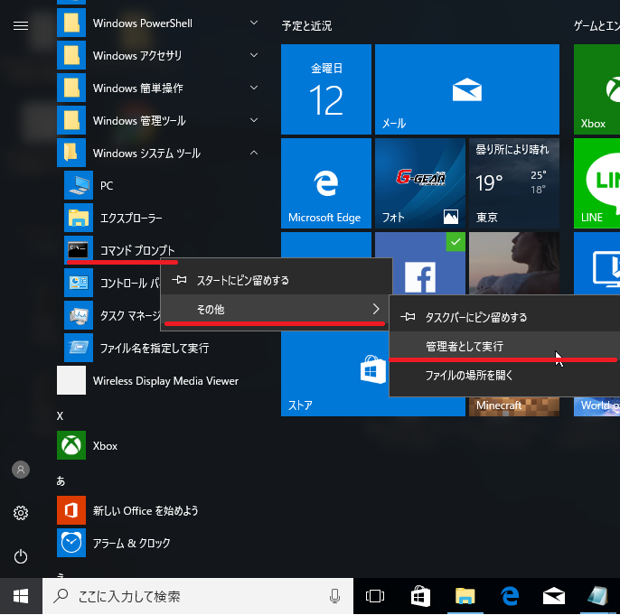Screen dimensions: 620x615
Task: Jump to the あ letter heading
Action: coord(61,480)
